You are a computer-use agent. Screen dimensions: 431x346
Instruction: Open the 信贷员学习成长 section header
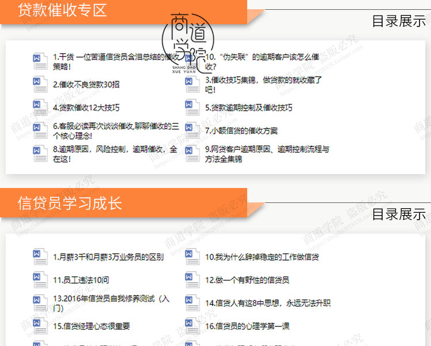pyautogui.click(x=69, y=203)
